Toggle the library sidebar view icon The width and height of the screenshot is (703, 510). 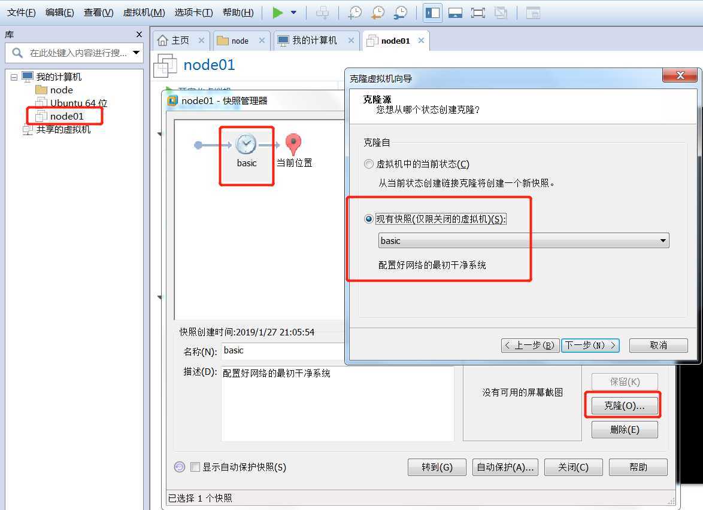click(432, 13)
